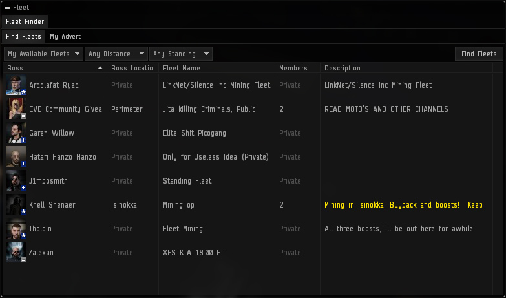Click EVE Community Givea portrait
506x298 pixels.
[x=16, y=109]
